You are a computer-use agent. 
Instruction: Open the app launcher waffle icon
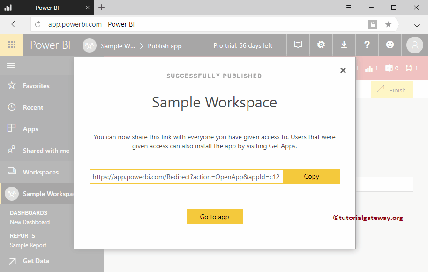tap(12, 45)
